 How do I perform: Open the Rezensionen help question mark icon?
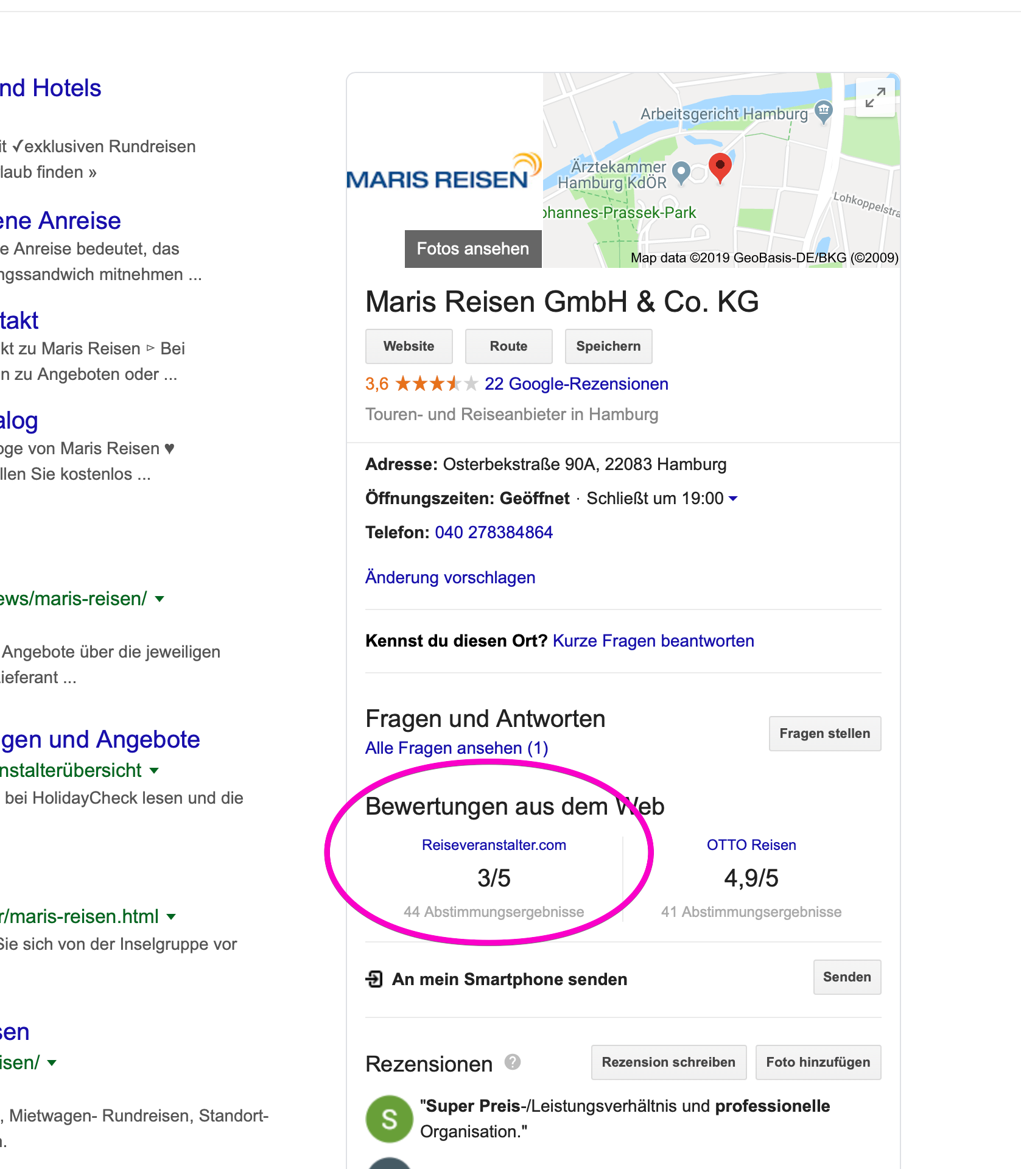513,1062
